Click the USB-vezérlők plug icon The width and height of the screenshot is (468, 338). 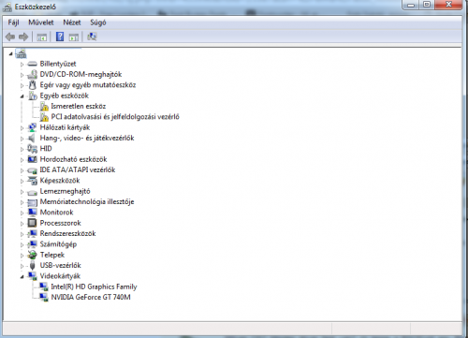pyautogui.click(x=32, y=266)
